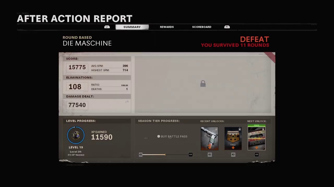Click the 410 XP Needed text
This screenshot has height=187, width=334.
pyautogui.click(x=76, y=155)
